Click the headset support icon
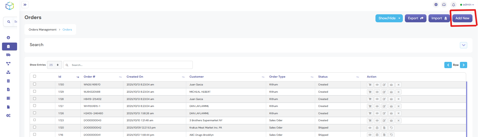478x137 pixels. click(x=444, y=5)
